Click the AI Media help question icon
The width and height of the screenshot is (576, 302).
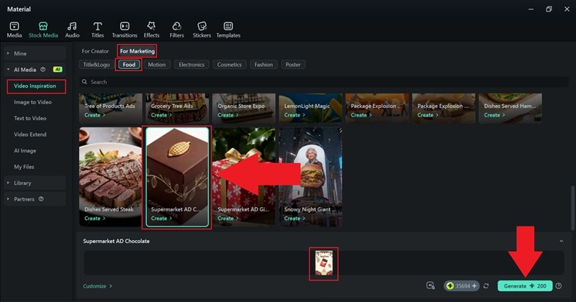(x=43, y=69)
